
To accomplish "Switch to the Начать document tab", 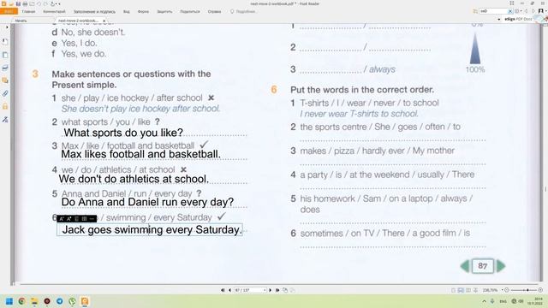I will 21,21.
